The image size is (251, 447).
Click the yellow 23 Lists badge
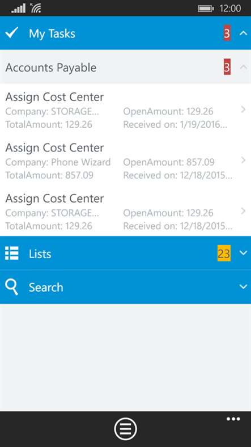pos(224,253)
